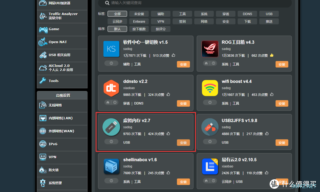
Task: Click the 防火墙 flame icon
Action: (43, 170)
